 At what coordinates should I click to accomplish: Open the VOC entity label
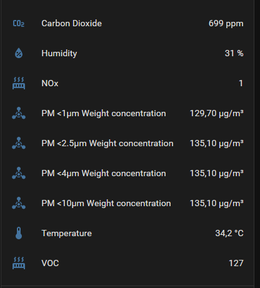(x=50, y=263)
